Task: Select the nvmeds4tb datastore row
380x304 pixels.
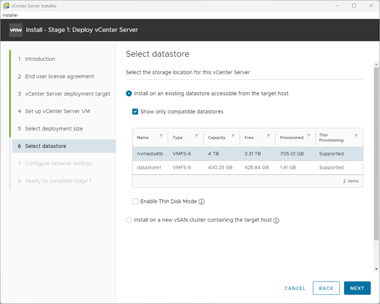Action: click(x=248, y=154)
